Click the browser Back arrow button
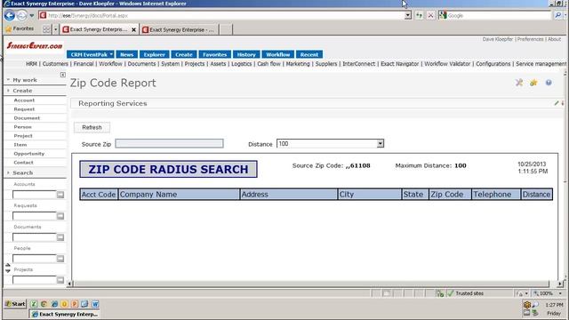 (10, 15)
